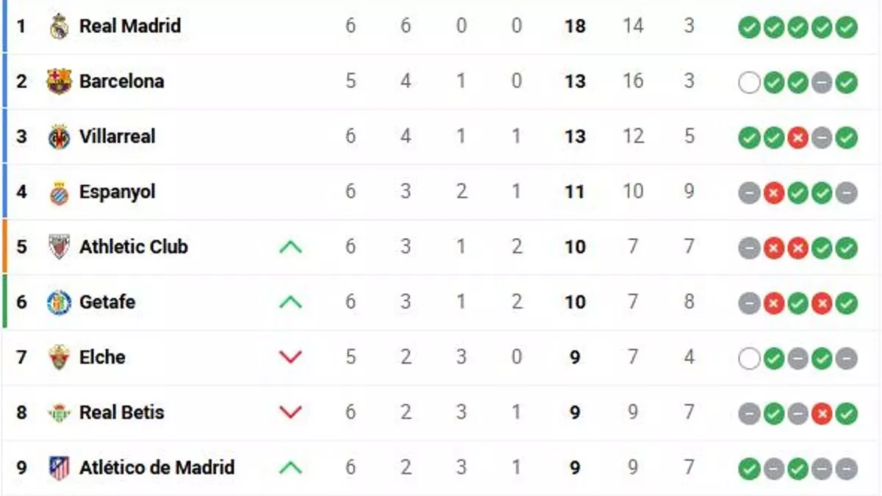Click the bold points total 18 for Real Madrid
The width and height of the screenshot is (882, 496).
[x=574, y=25]
